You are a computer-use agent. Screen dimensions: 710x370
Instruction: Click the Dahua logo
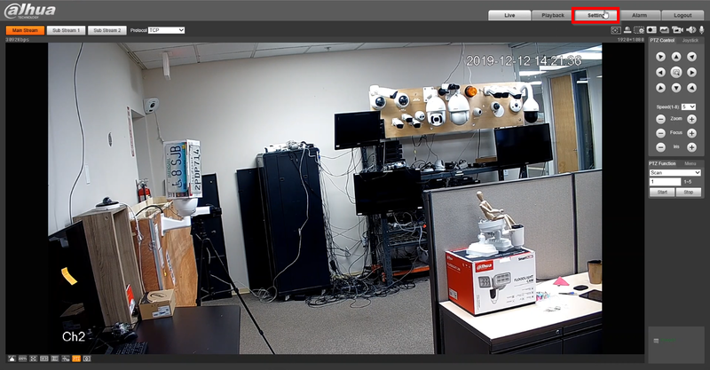coord(30,11)
